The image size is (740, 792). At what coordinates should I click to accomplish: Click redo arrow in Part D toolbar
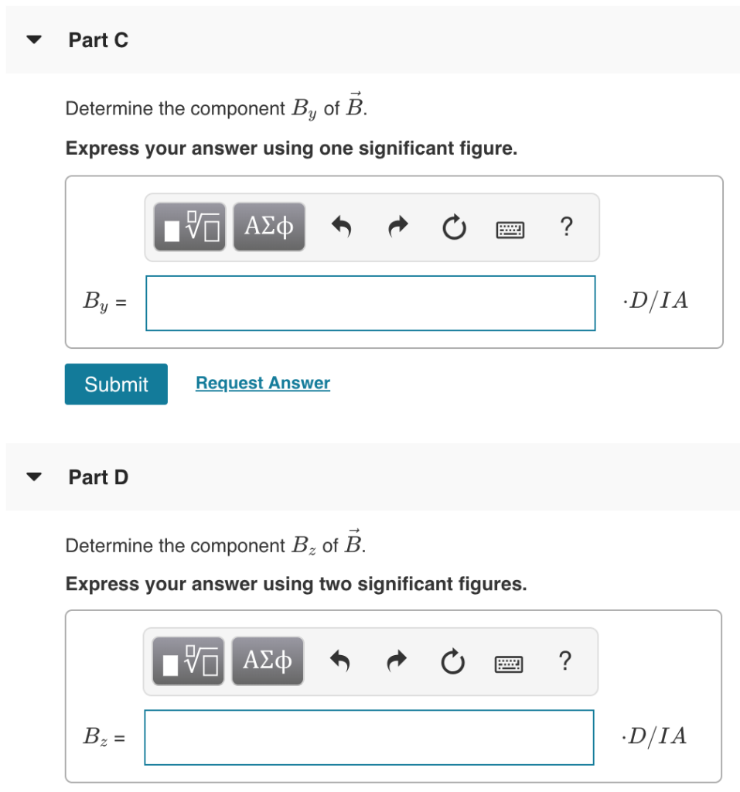pos(397,662)
